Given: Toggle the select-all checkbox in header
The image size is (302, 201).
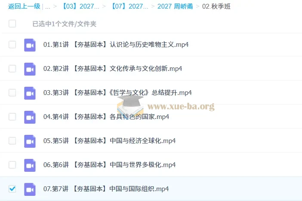Looking at the screenshot, I should pos(12,24).
